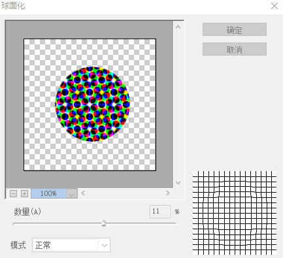This screenshot has height=258, width=283.
Task: Click the preview scroll up arrow
Action: click(178, 27)
